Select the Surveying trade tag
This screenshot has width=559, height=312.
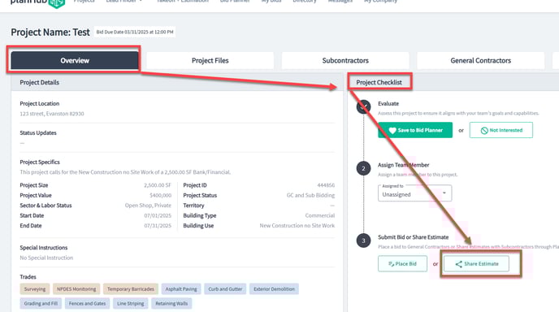[35, 289]
